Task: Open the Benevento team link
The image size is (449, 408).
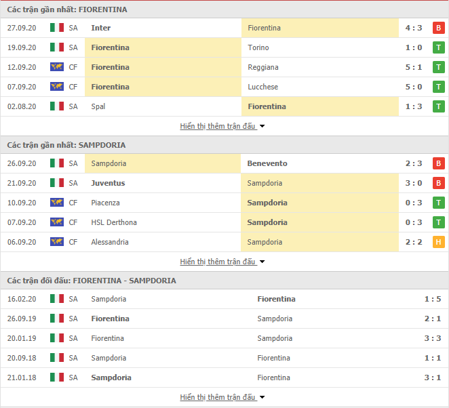Action: pos(267,163)
